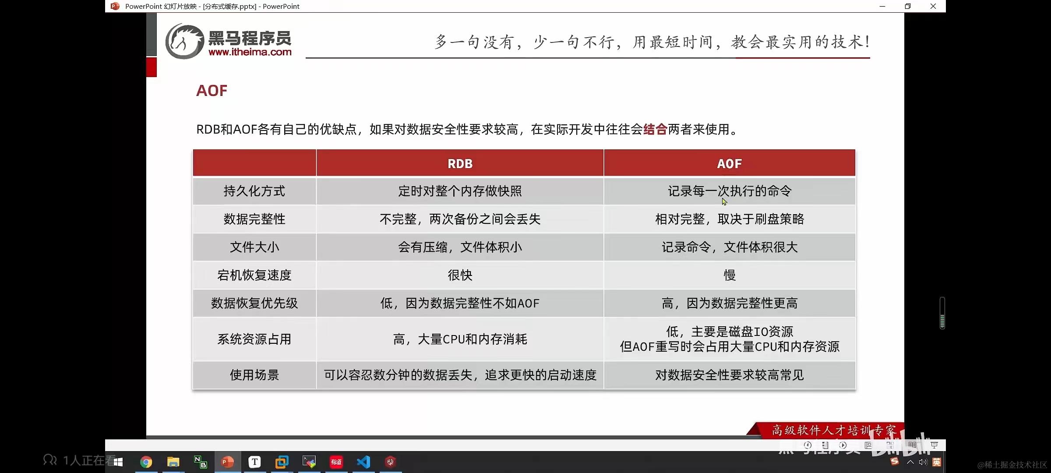1051x473 pixels.
Task: Click the itheima.com website link in logo
Action: [250, 52]
